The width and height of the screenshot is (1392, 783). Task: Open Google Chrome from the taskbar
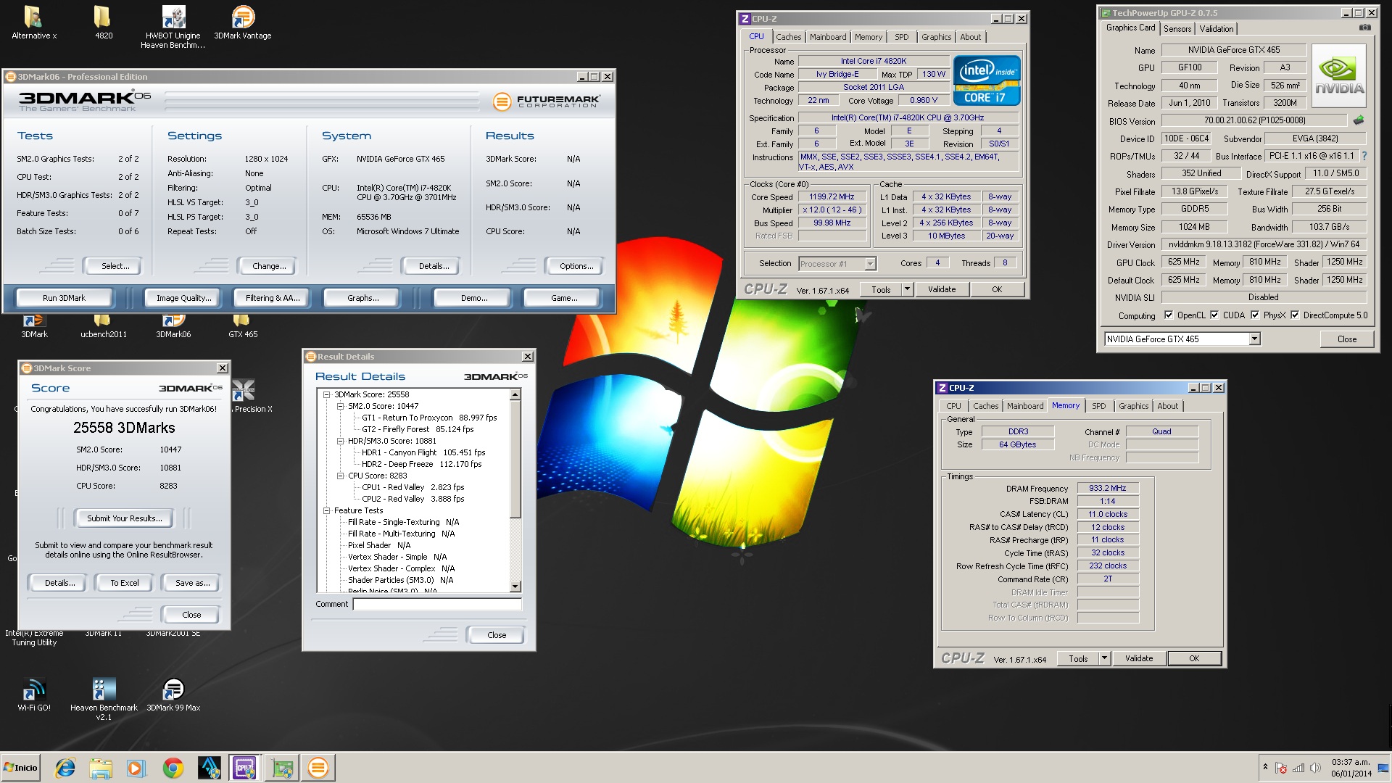click(x=173, y=768)
